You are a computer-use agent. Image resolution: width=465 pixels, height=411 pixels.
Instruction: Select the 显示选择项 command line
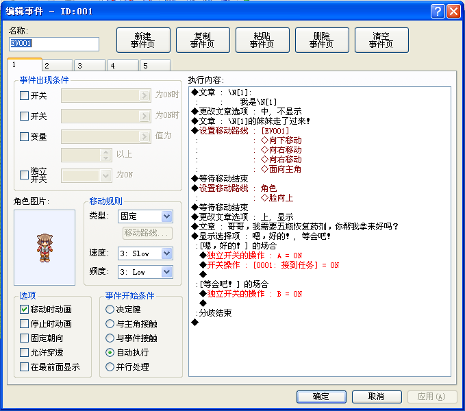coord(261,236)
